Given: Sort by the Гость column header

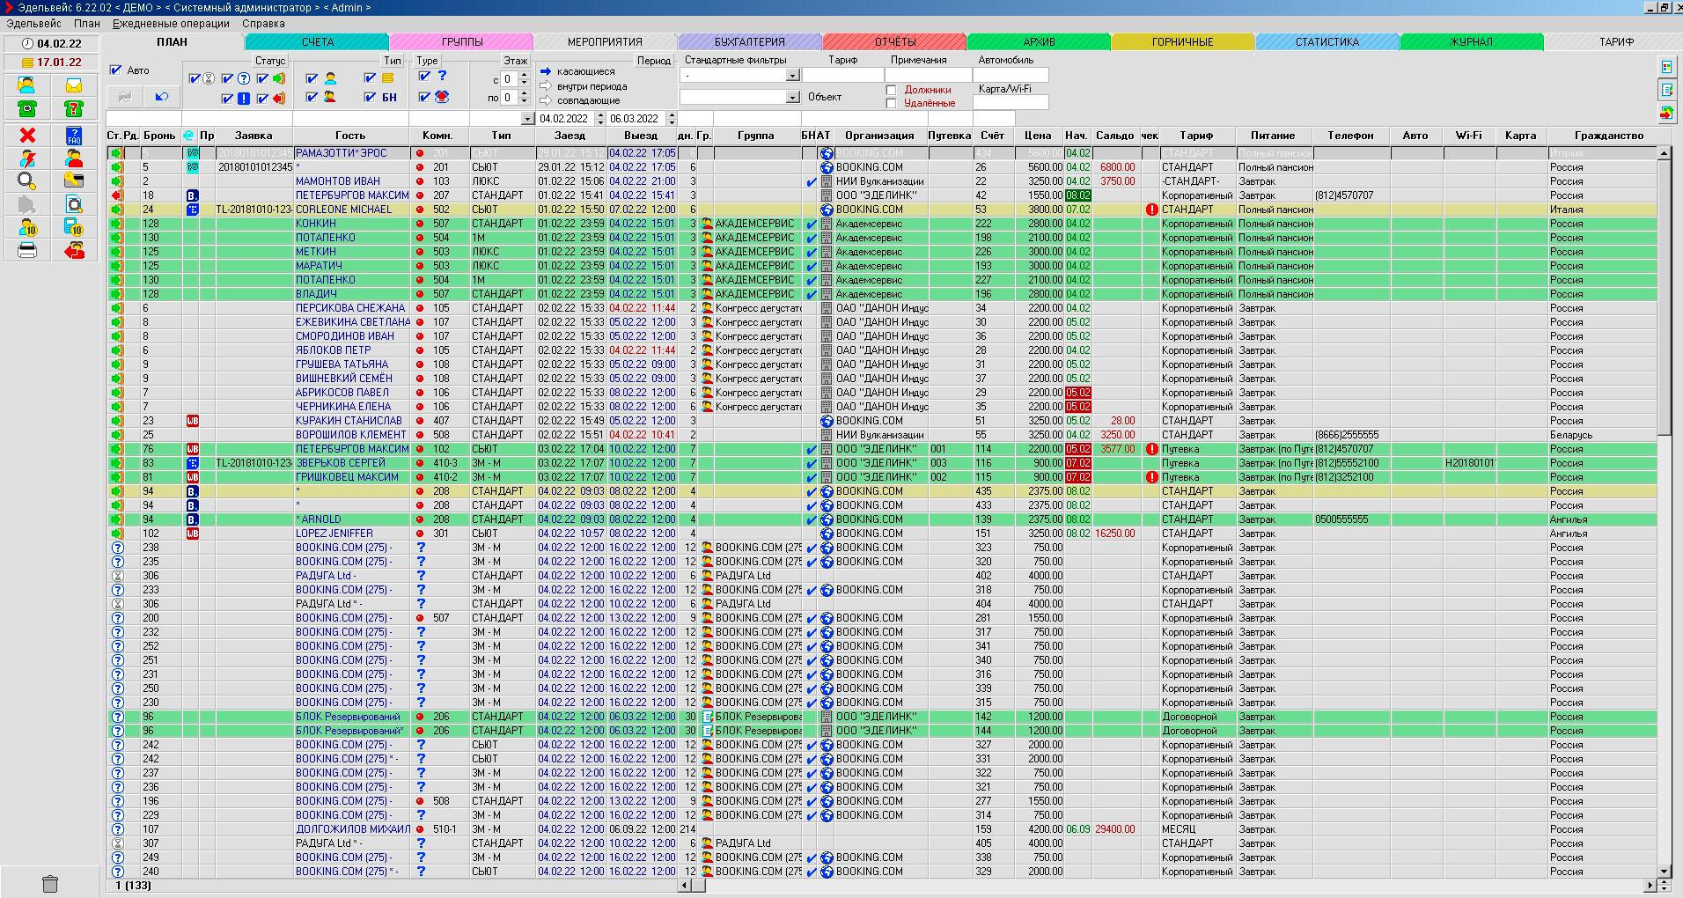Looking at the screenshot, I should click(350, 136).
